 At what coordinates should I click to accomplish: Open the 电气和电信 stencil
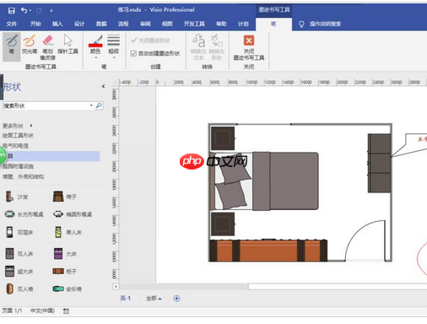pos(15,146)
